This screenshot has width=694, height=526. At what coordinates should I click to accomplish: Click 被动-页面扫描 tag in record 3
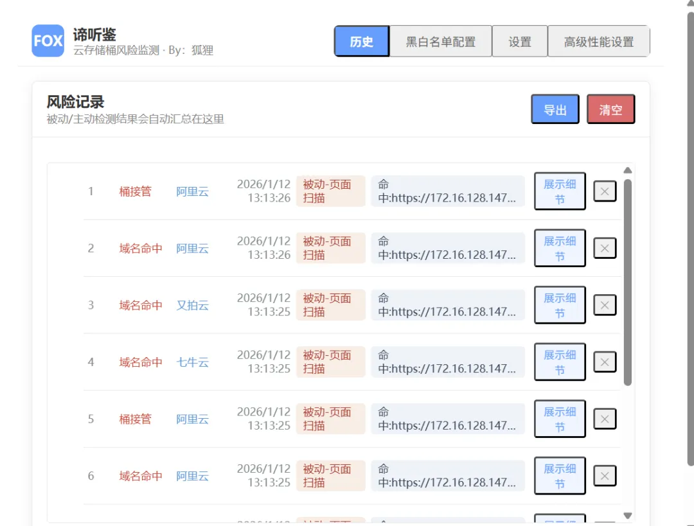click(331, 305)
